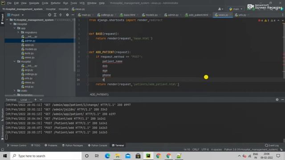Open Task View on the taskbar
The image size is (285, 160).
click(x=97, y=156)
